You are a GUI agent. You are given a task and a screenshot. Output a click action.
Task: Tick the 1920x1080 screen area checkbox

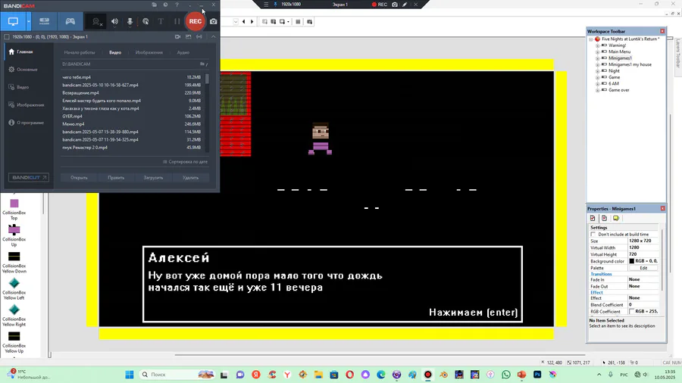coord(7,37)
